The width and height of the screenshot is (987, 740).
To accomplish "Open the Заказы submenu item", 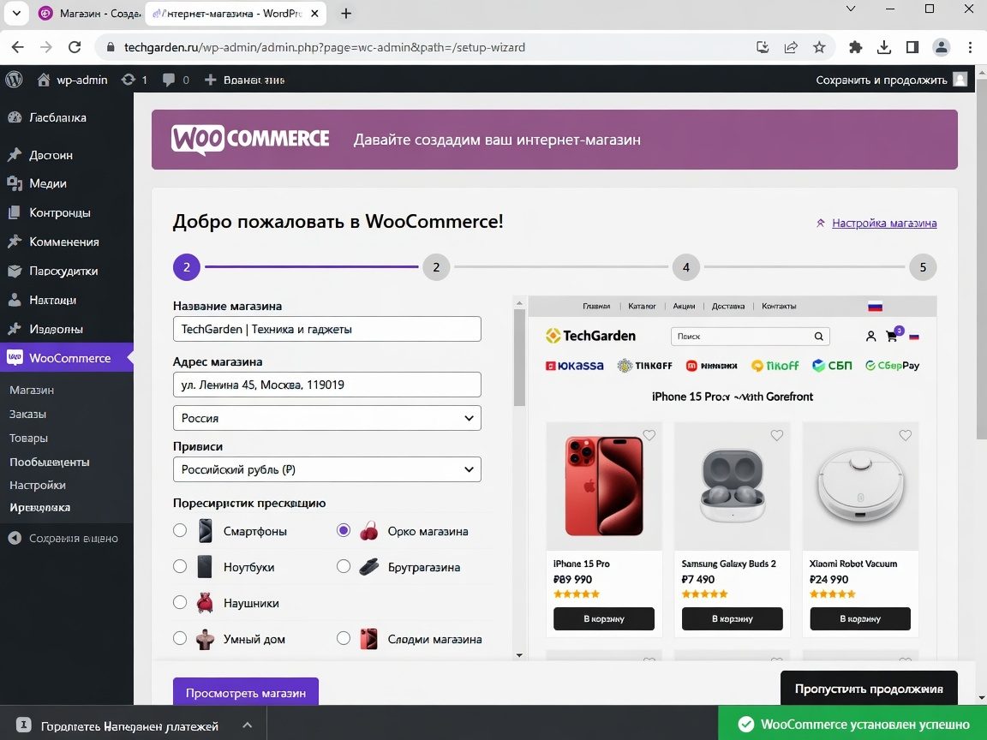I will point(27,414).
